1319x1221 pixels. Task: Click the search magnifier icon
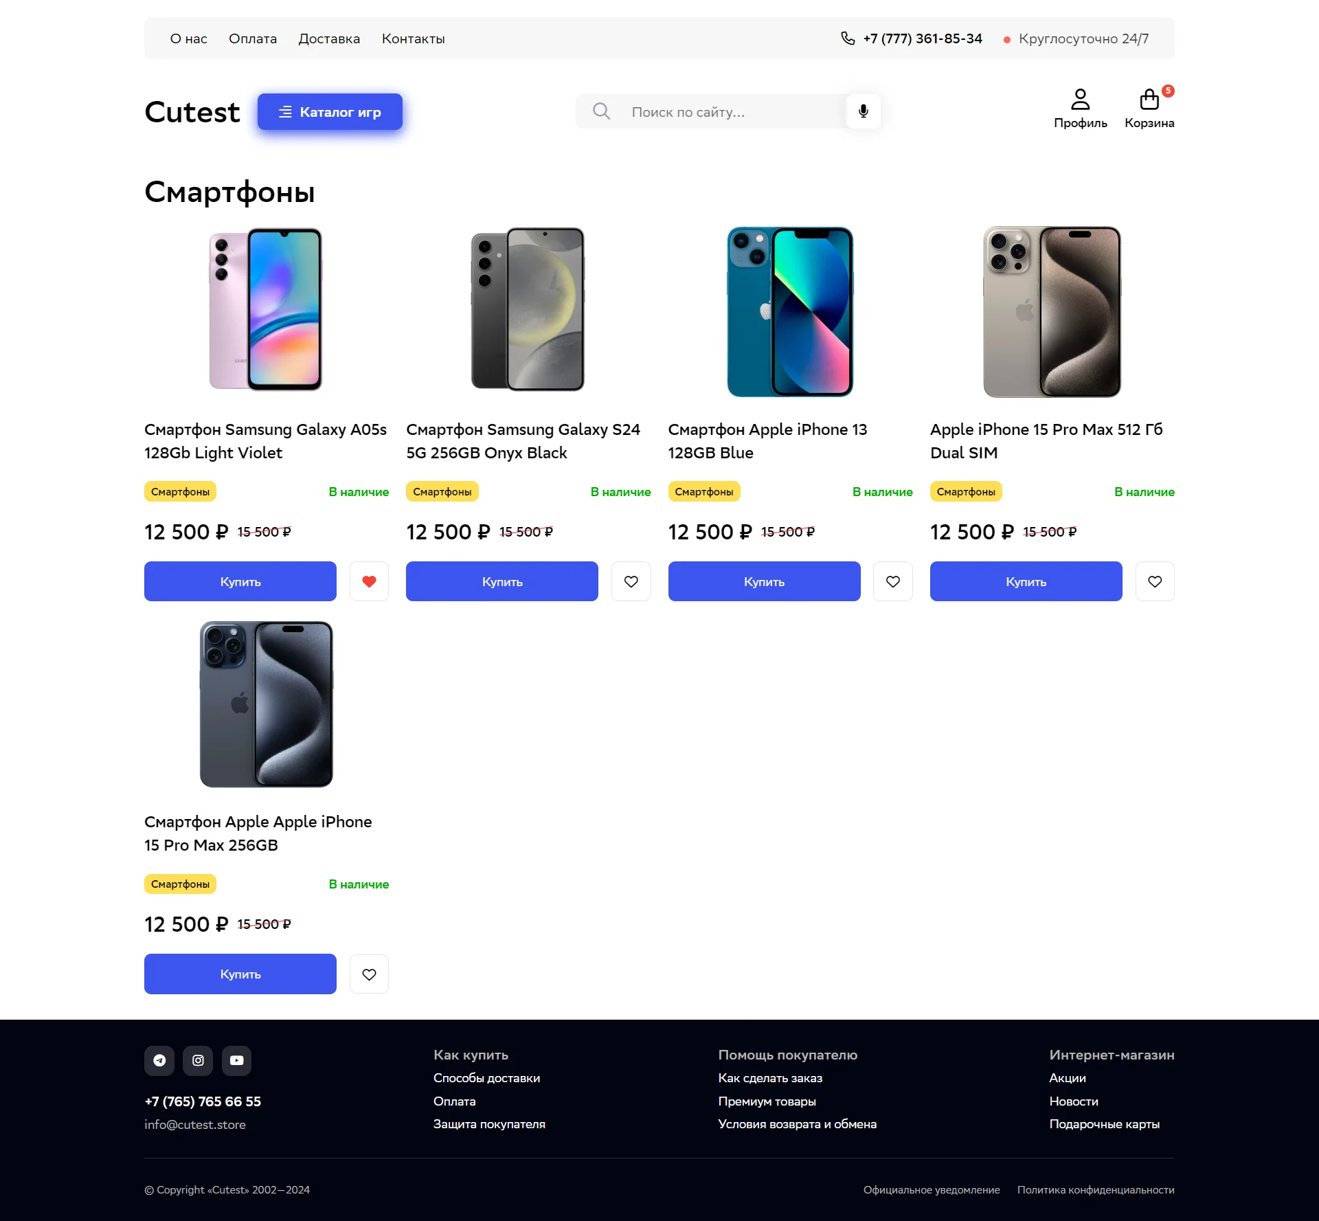pyautogui.click(x=601, y=111)
